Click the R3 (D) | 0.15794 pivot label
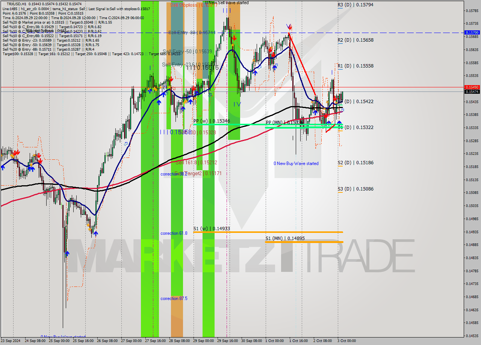This screenshot has width=481, height=345. coord(355,5)
